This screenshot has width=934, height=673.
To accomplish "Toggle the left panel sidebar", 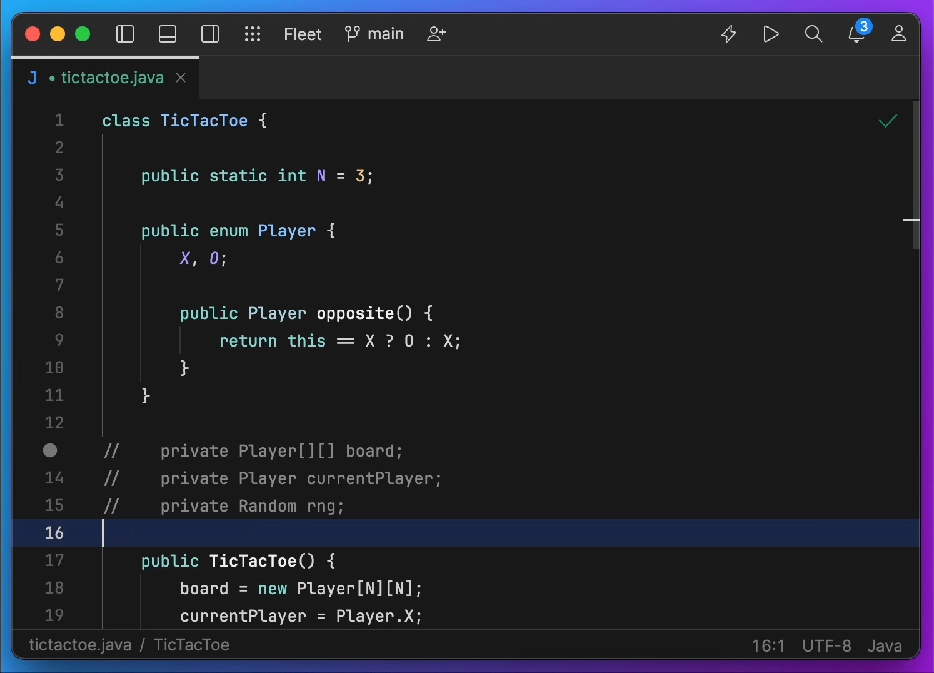I will pyautogui.click(x=125, y=34).
